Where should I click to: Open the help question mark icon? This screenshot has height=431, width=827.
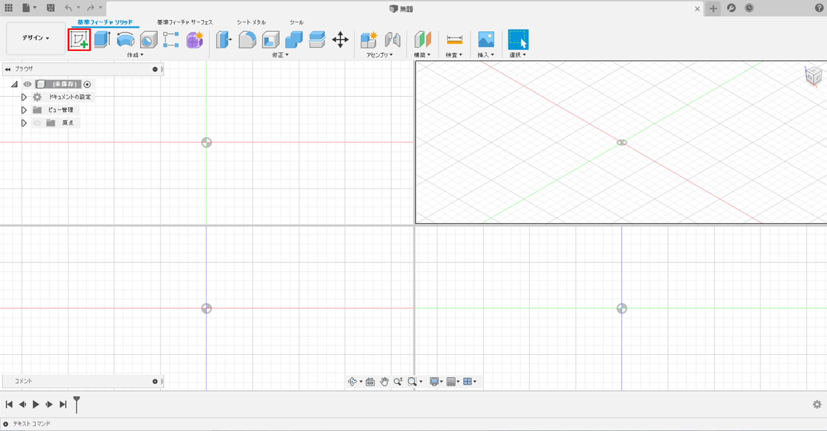pos(819,8)
